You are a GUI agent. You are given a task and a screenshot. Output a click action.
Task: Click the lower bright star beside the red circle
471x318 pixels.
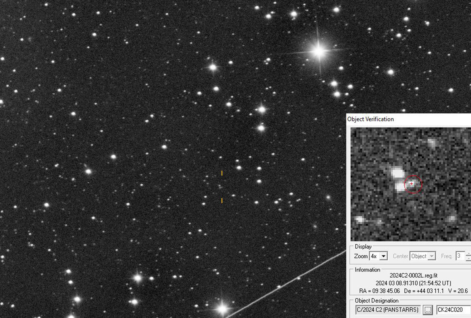[x=400, y=187]
